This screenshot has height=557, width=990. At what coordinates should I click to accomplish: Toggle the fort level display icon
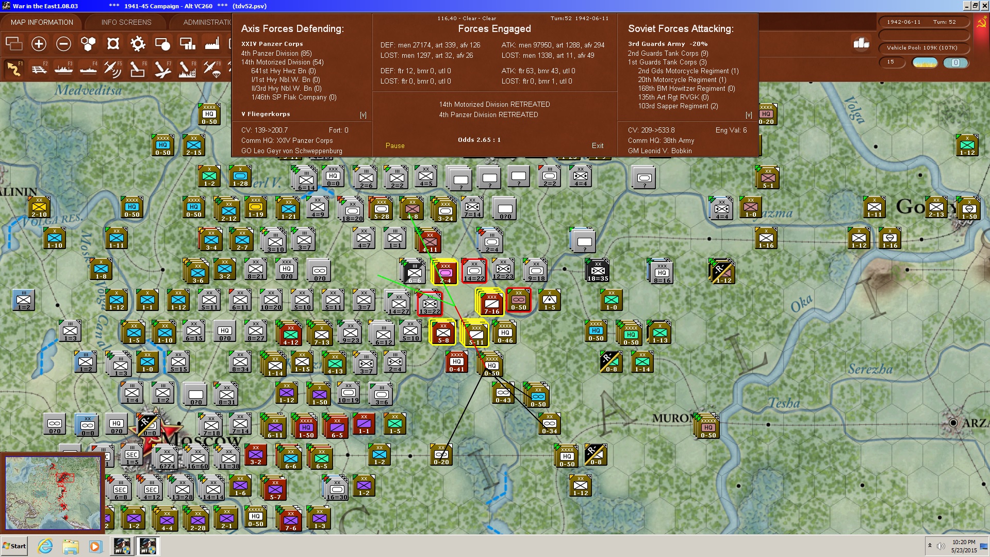pyautogui.click(x=113, y=44)
